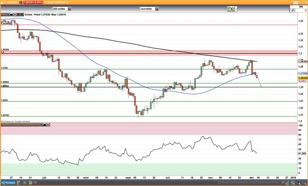Open the Journalier timeframe dropdown arrow
Screen dimensions: 308x186
click(156, 9)
